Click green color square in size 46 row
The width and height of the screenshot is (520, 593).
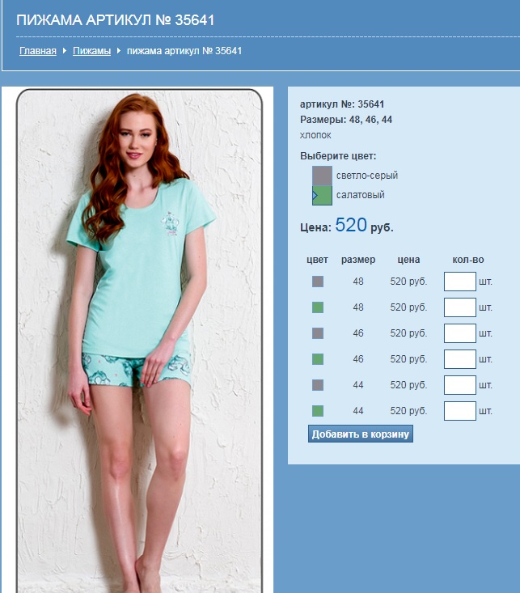tap(318, 359)
